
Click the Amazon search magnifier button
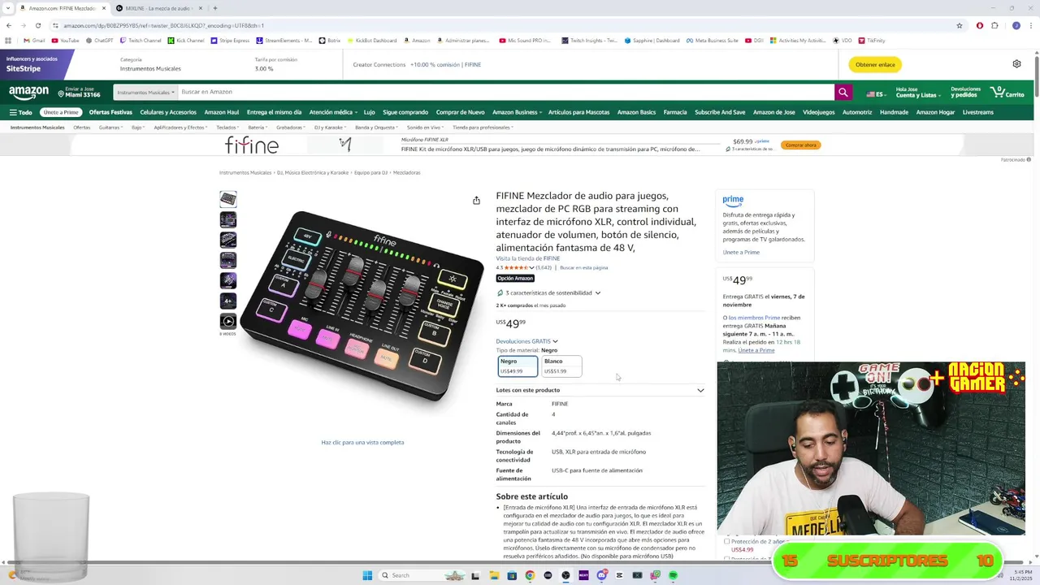[843, 93]
